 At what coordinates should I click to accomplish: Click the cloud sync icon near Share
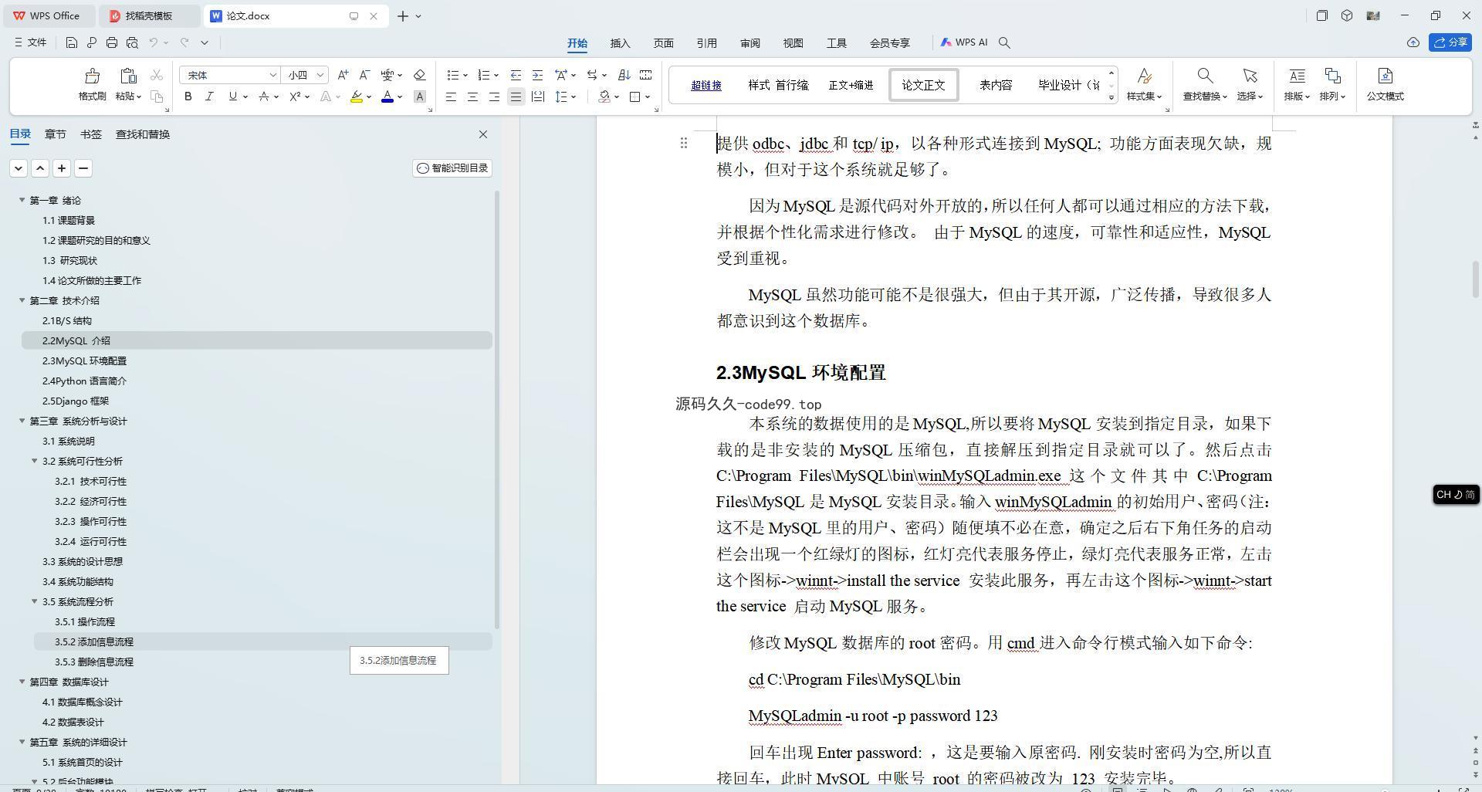pos(1413,42)
